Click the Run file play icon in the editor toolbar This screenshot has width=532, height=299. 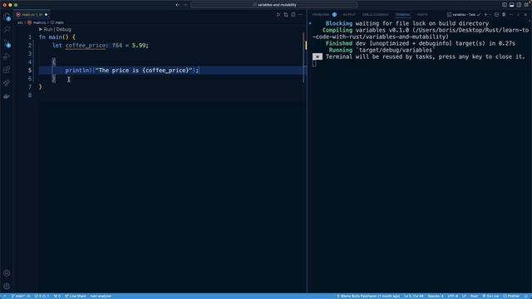[278, 15]
